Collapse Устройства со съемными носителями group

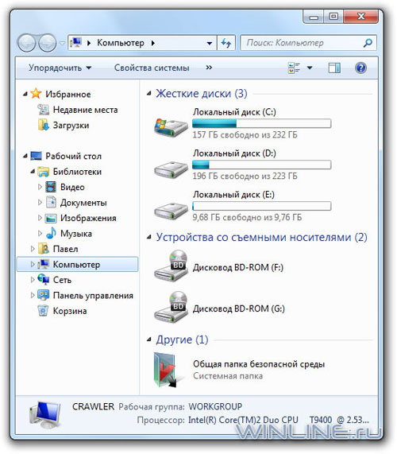tap(149, 237)
